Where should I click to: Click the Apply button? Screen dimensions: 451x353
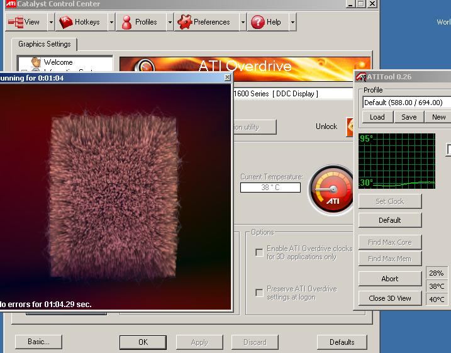click(199, 342)
